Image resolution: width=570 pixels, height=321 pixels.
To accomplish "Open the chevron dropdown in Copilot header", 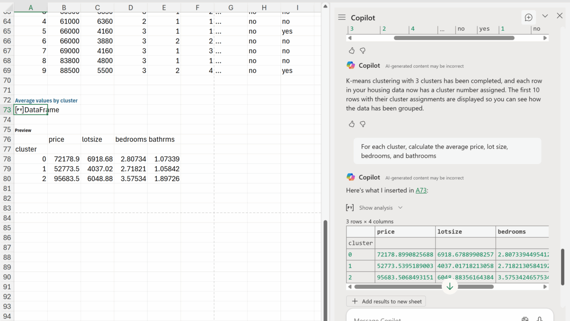I will [x=545, y=16].
